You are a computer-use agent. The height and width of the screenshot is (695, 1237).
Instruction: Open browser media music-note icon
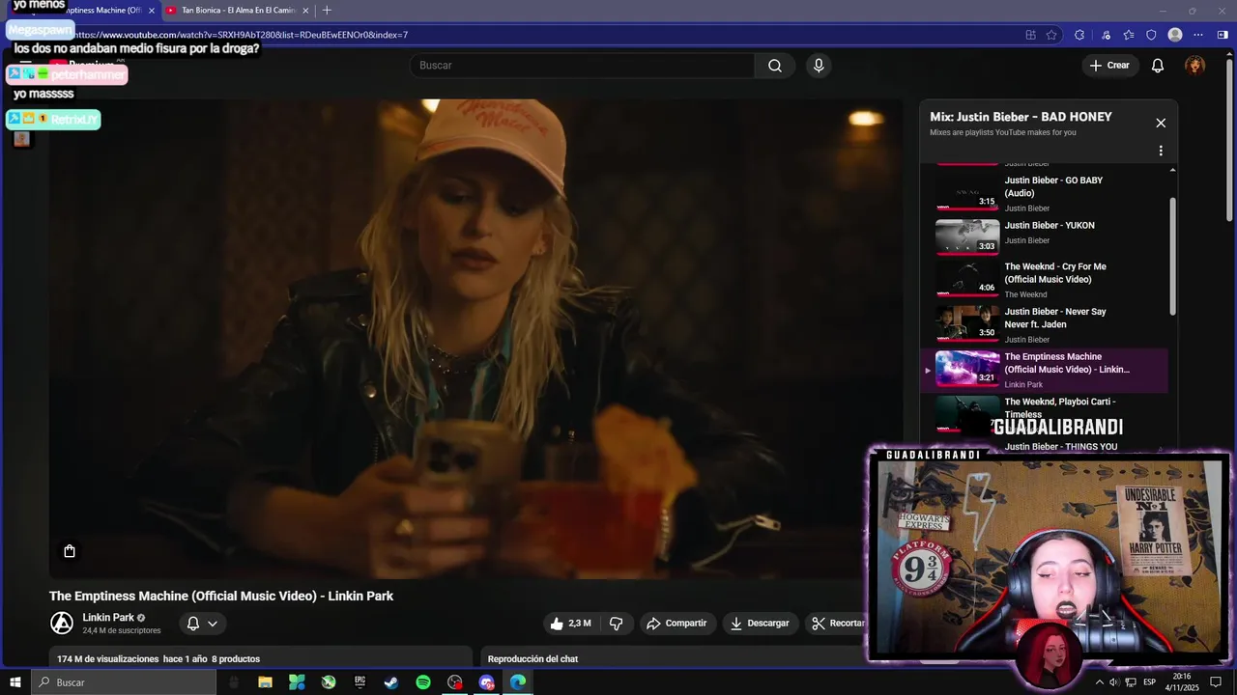coord(1106,35)
